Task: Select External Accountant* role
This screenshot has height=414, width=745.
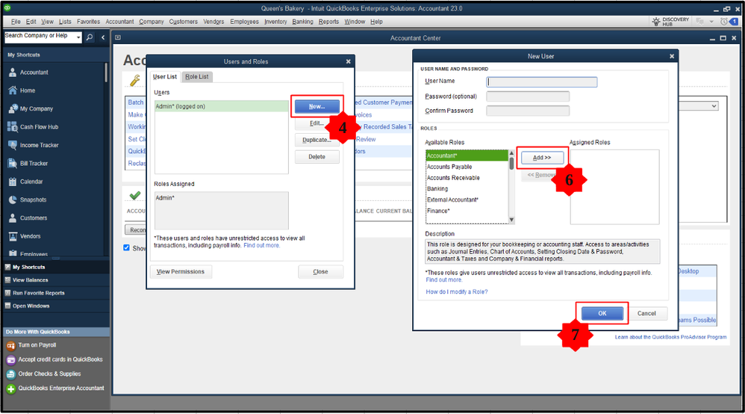Action: [x=467, y=200]
